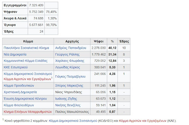Click the superscript footnote 1 marker in table

51,78
